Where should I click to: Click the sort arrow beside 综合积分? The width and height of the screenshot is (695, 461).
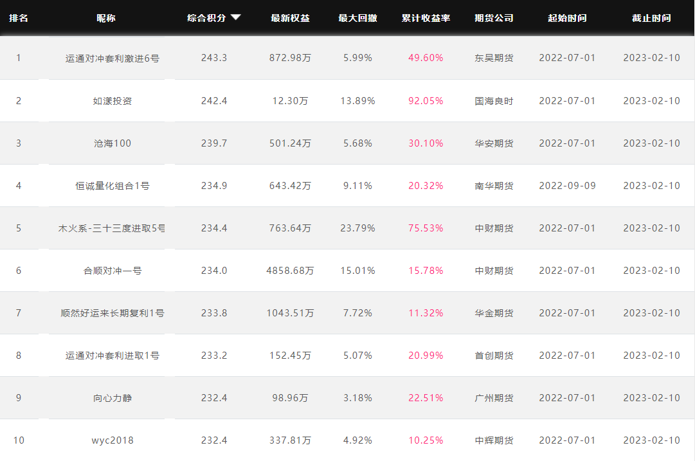236,18
